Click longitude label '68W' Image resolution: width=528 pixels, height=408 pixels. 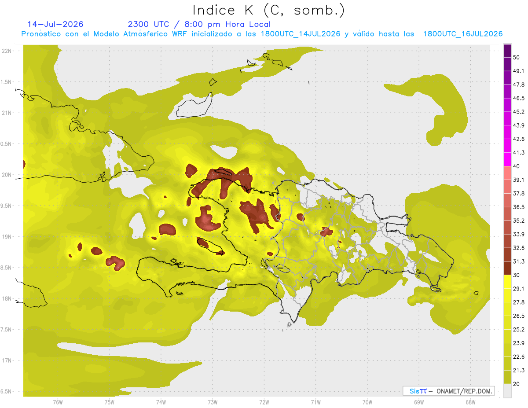(470, 402)
